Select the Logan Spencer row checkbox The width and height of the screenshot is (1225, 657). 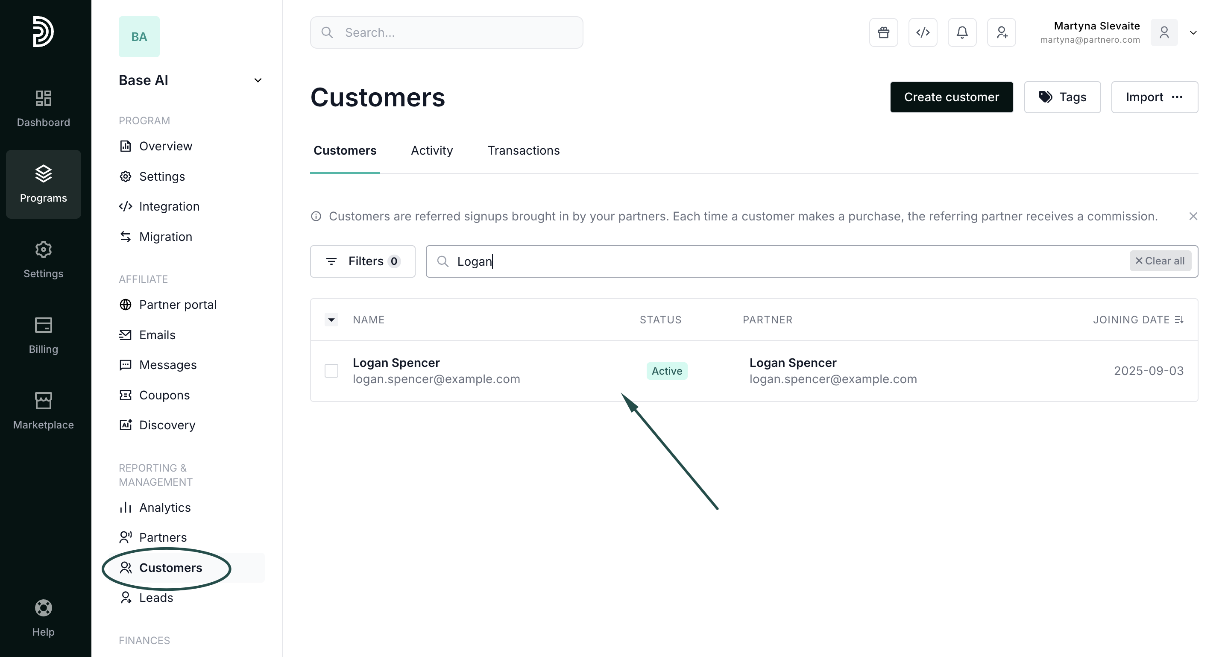tap(331, 371)
